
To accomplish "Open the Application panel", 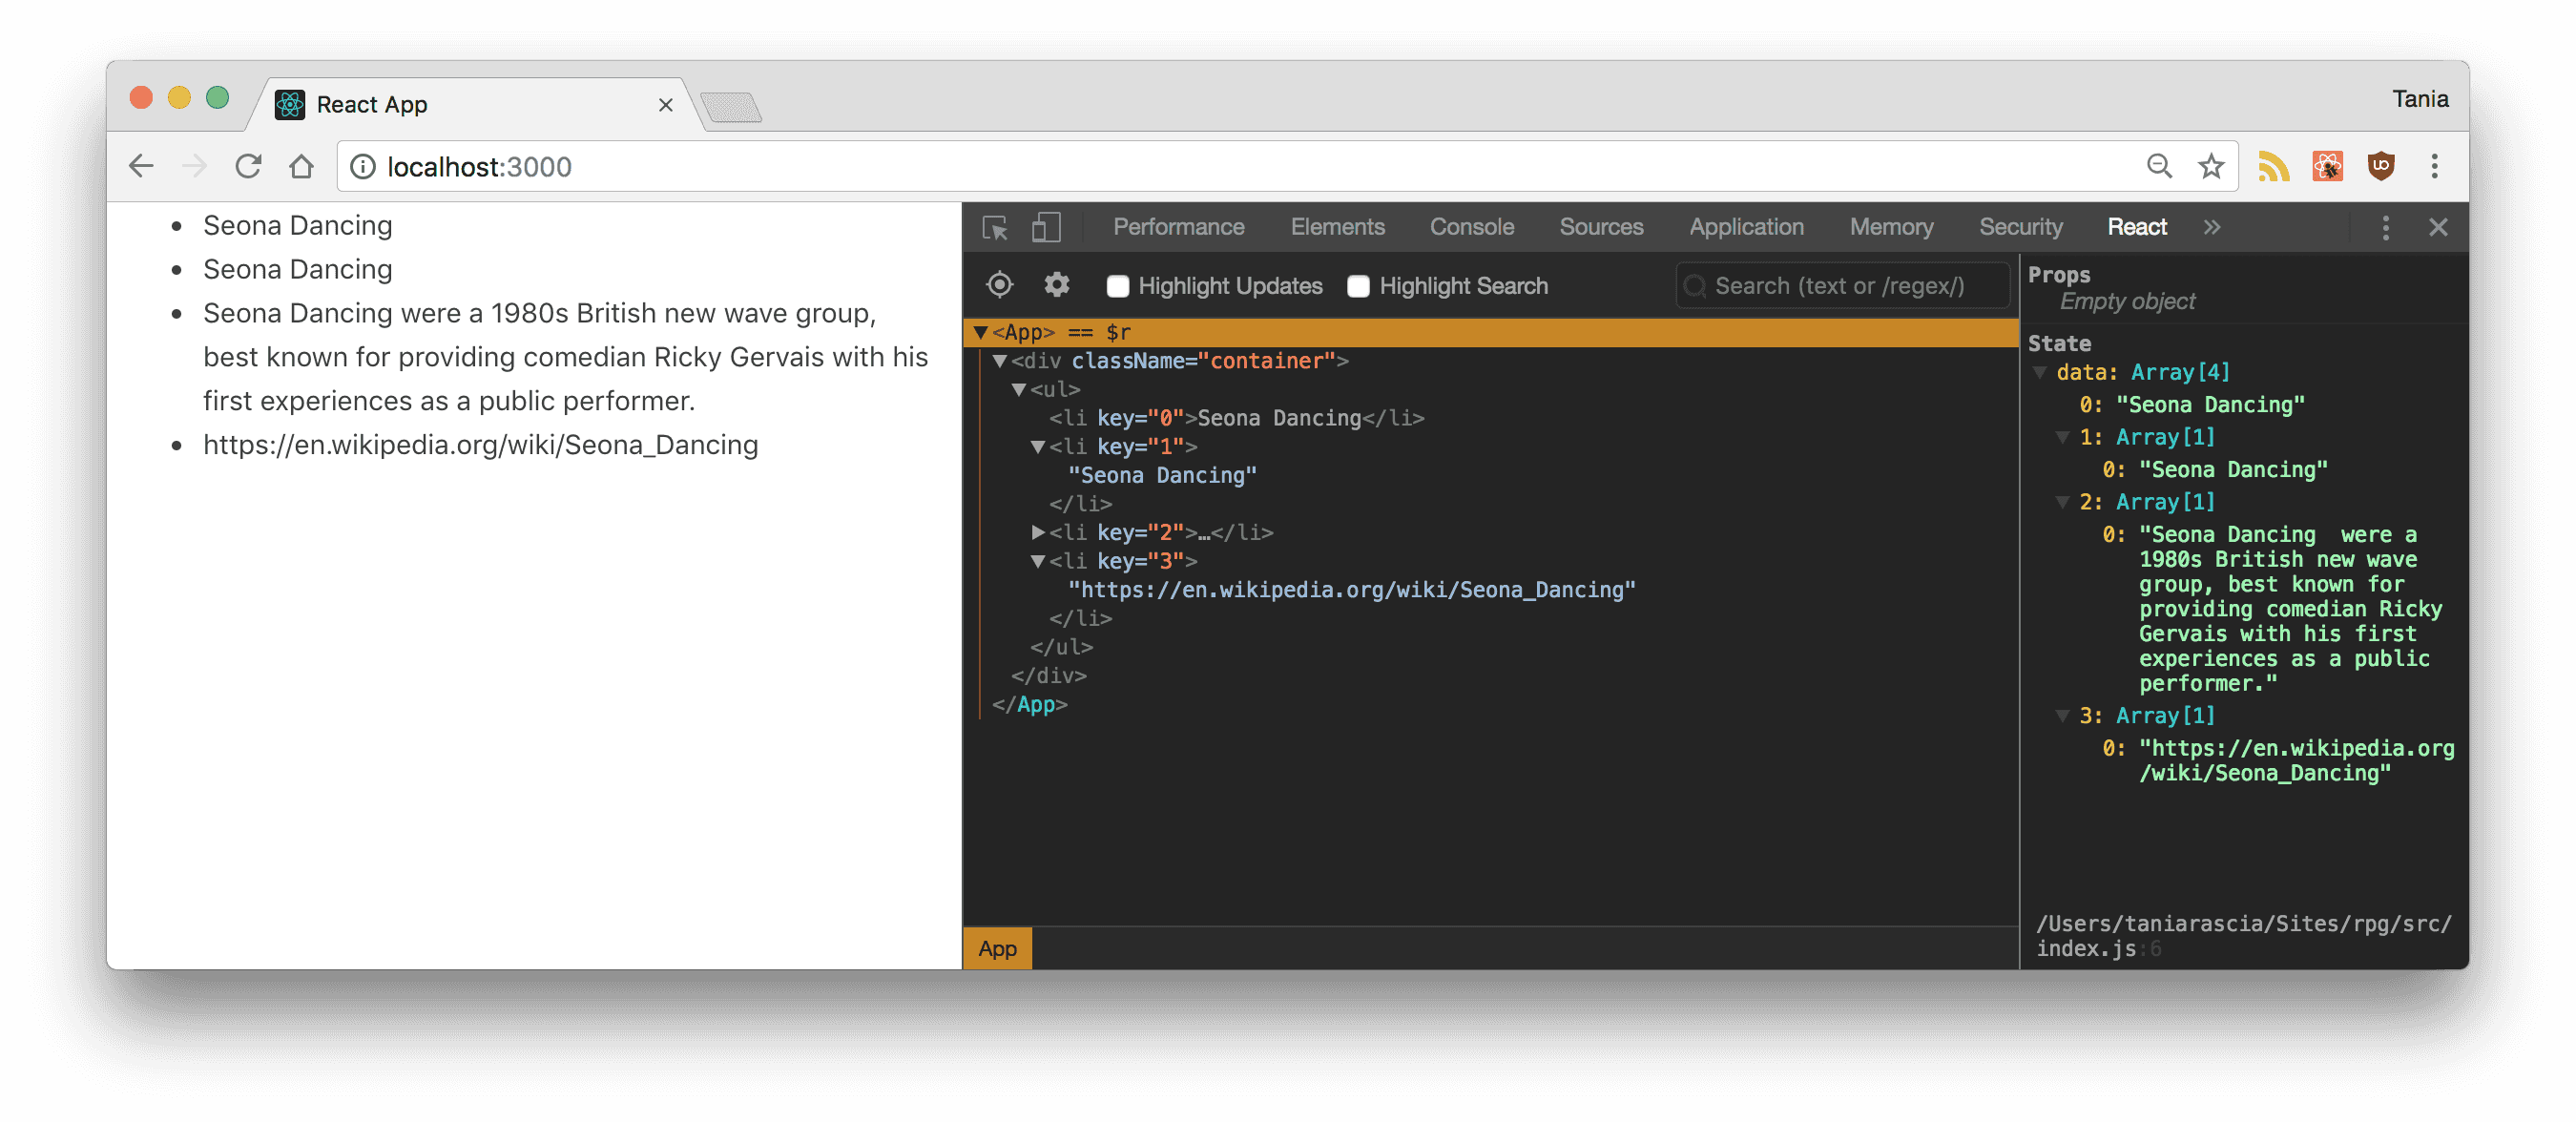I will tap(1746, 225).
